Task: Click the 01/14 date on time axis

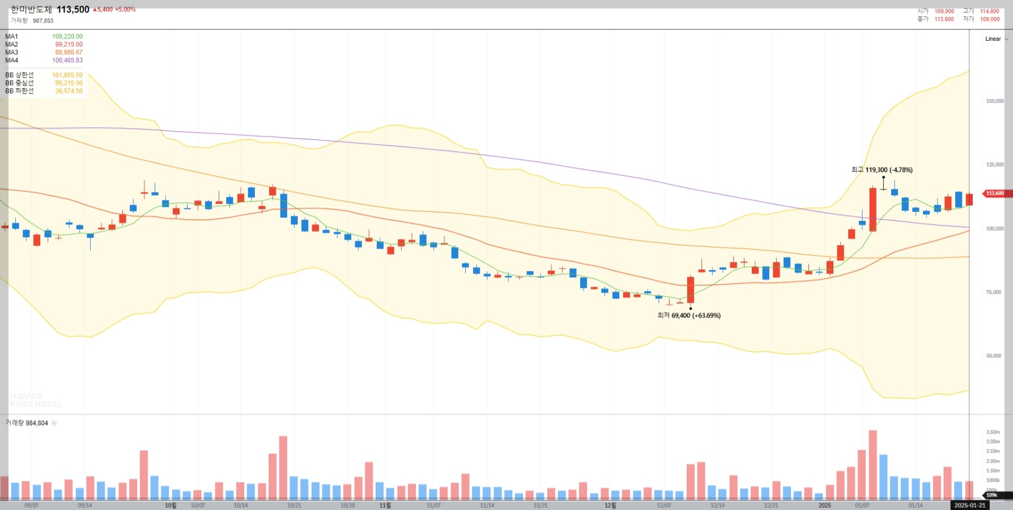Action: (x=916, y=505)
